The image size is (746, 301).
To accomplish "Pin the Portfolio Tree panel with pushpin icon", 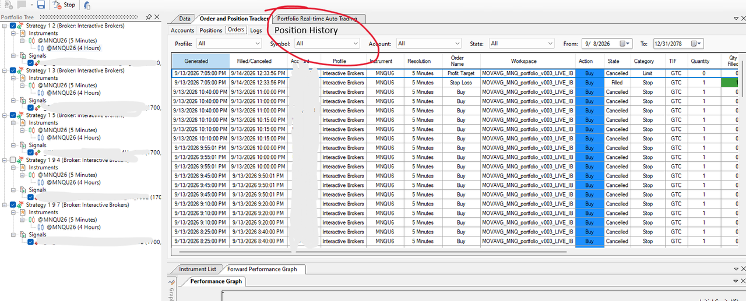I will [149, 17].
